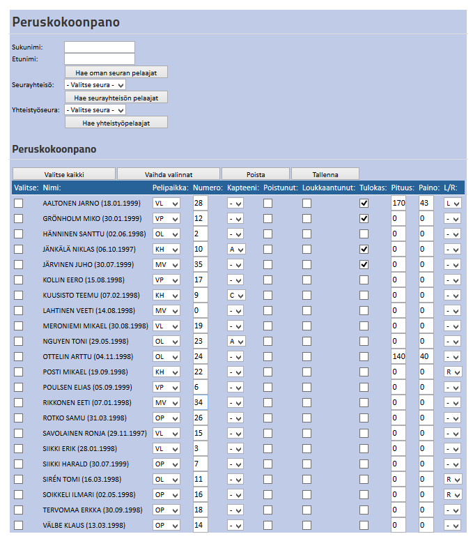Edit Pituus field for TERVOMAA ERKKA
Viewport: 473px width, 541px height.
click(x=398, y=510)
